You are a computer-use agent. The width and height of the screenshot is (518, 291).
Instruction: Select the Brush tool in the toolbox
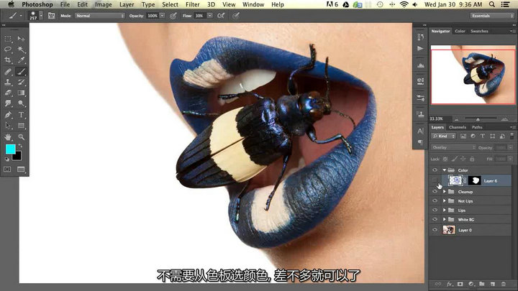(21, 72)
